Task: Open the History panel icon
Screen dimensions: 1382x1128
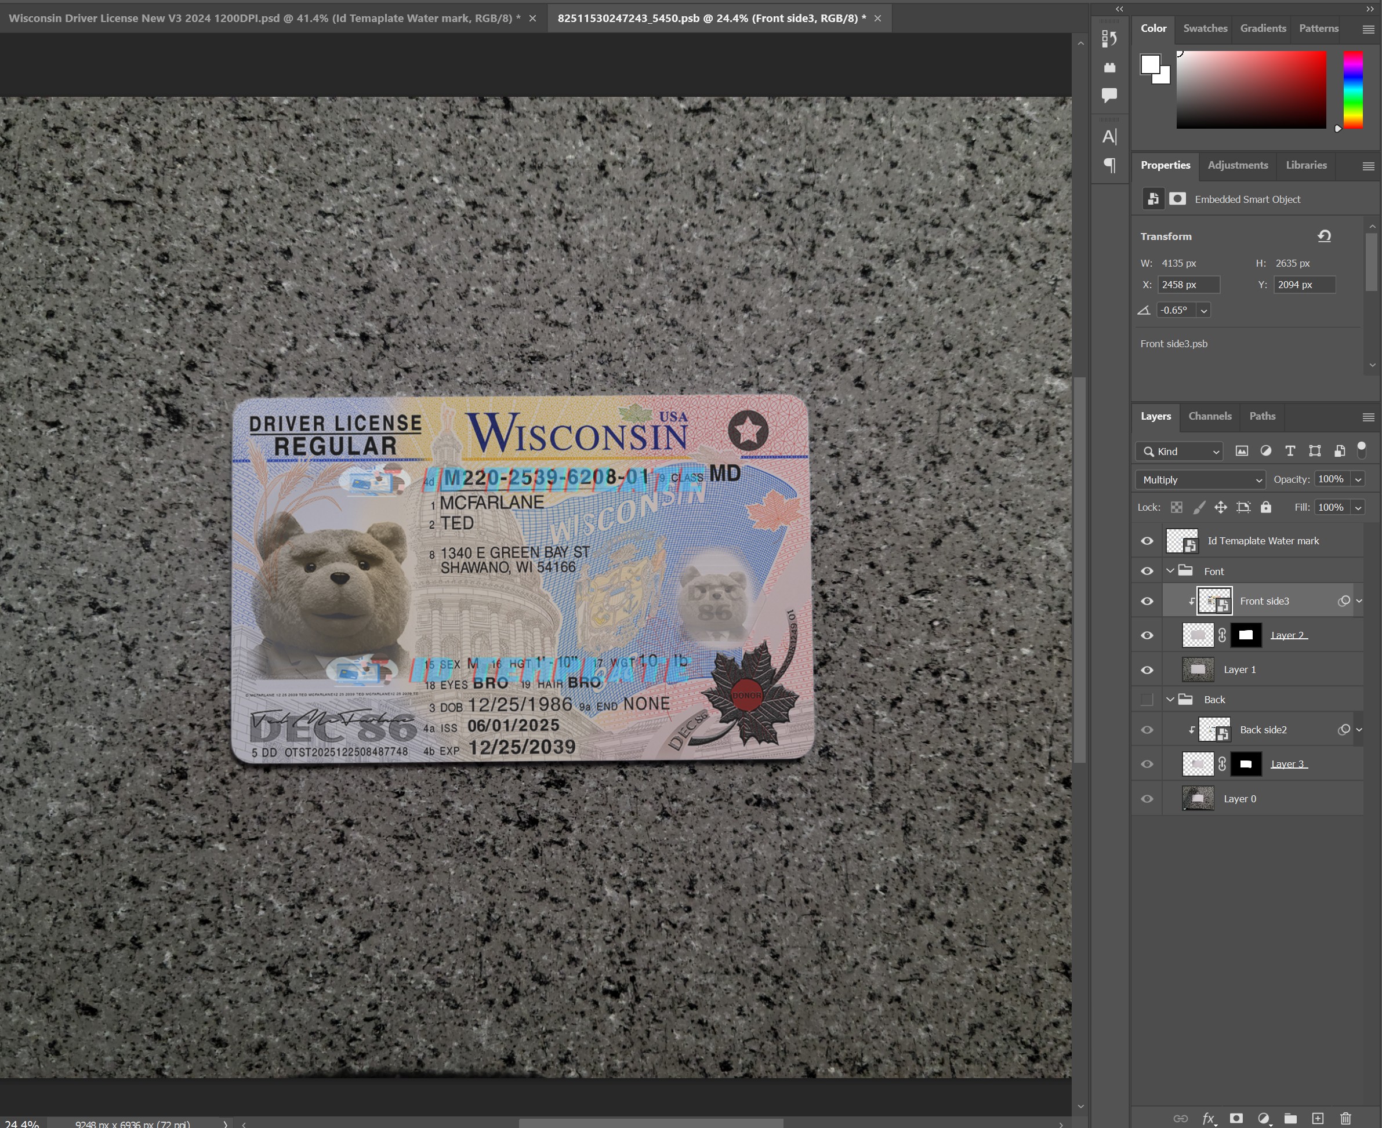Action: click(x=1109, y=39)
